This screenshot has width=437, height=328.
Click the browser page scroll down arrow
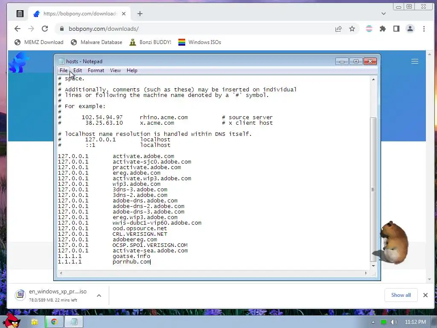(x=429, y=279)
